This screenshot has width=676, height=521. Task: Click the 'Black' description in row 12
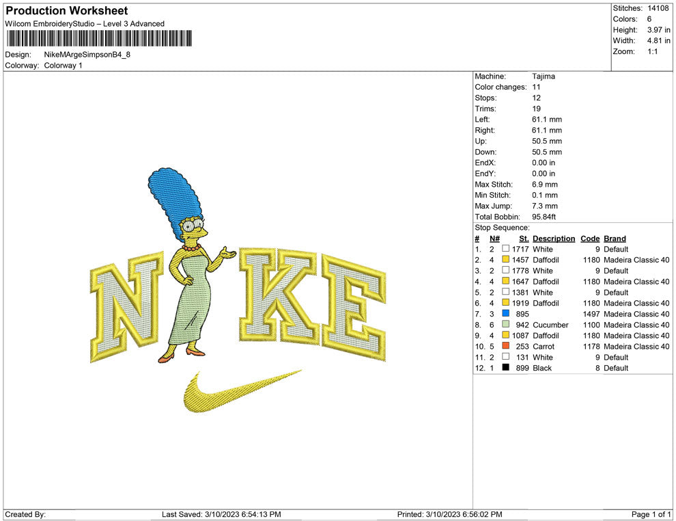pyautogui.click(x=542, y=368)
